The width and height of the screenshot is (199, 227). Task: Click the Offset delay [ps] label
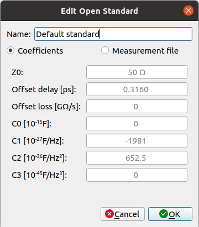tap(44, 89)
